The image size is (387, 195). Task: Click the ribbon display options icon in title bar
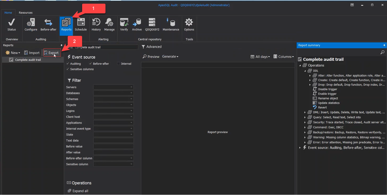click(352, 5)
